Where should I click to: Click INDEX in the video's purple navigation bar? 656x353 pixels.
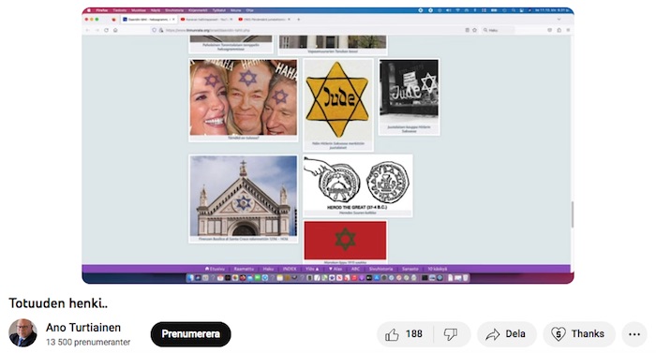click(x=290, y=269)
